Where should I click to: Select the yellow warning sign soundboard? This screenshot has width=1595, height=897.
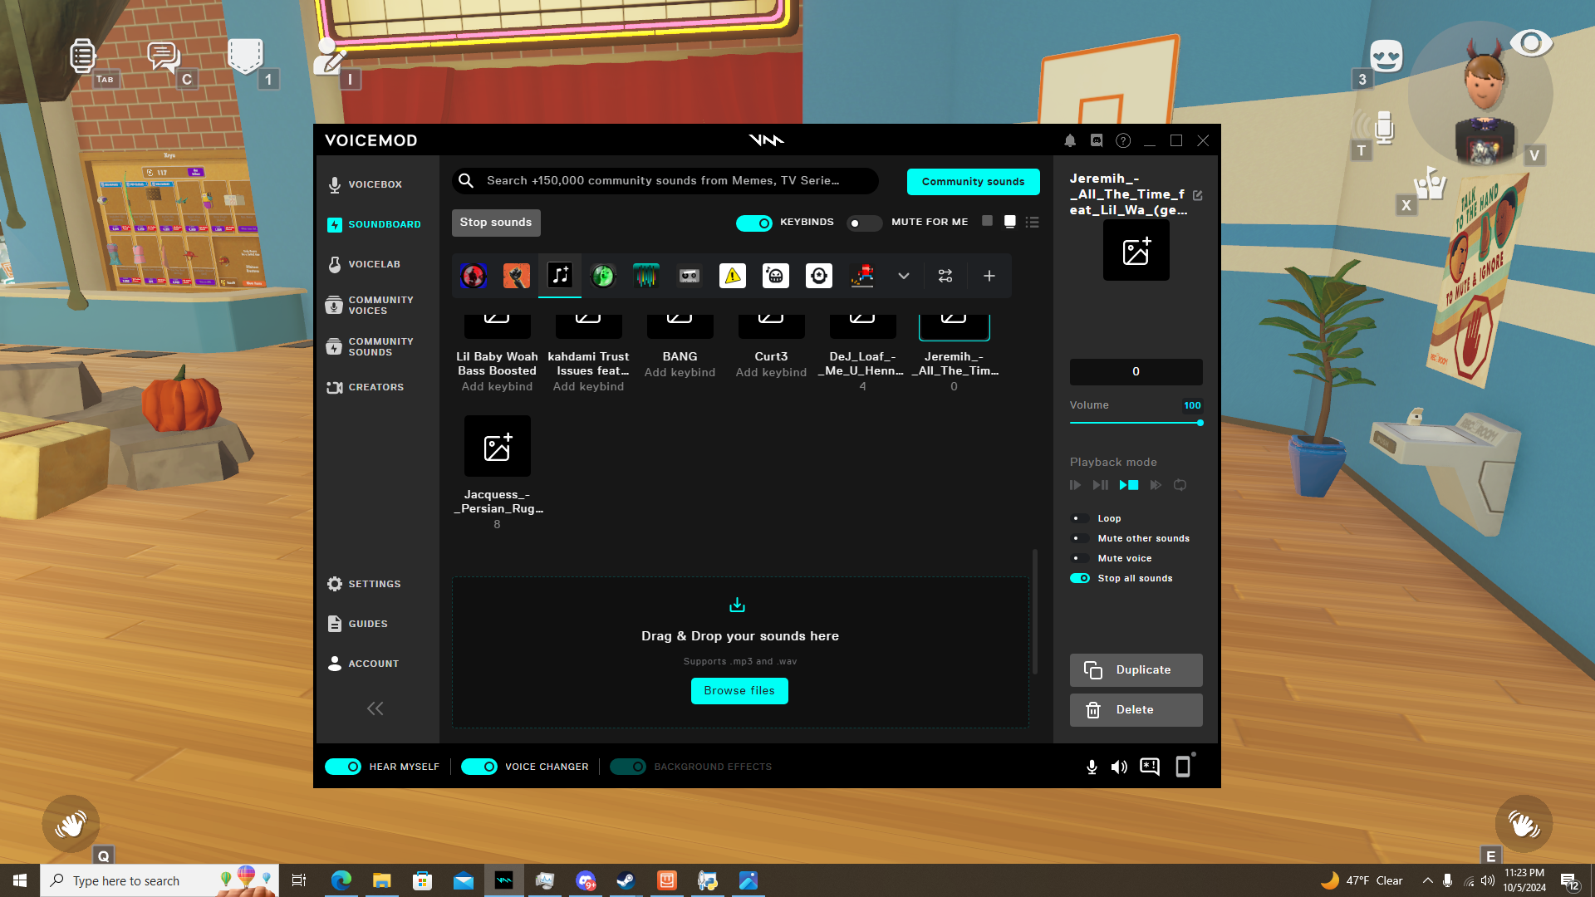click(x=733, y=276)
